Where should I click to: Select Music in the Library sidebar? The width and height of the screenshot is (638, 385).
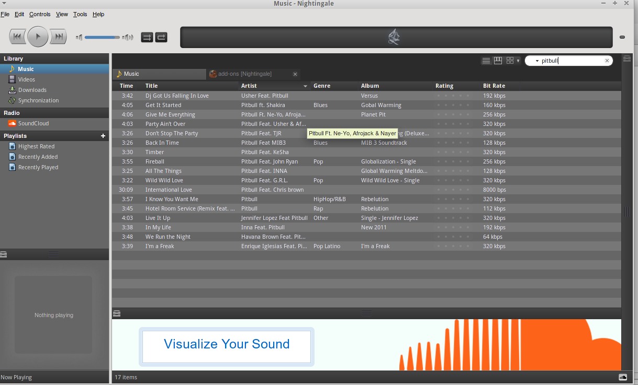click(x=54, y=69)
